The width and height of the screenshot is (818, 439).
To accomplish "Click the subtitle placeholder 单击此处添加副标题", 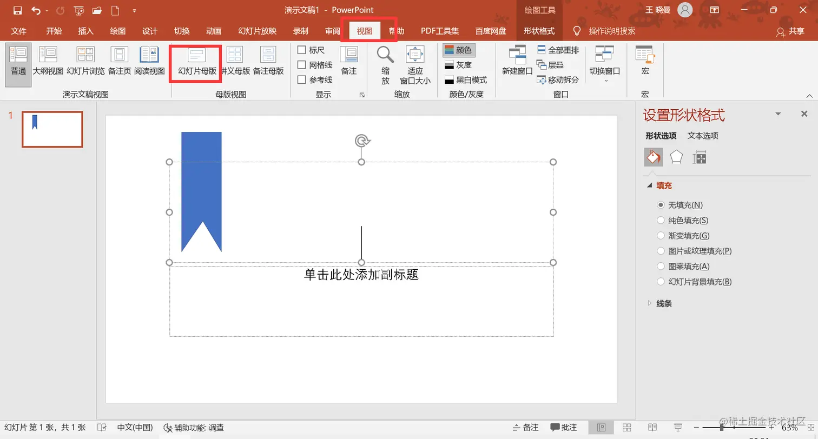I will [361, 275].
